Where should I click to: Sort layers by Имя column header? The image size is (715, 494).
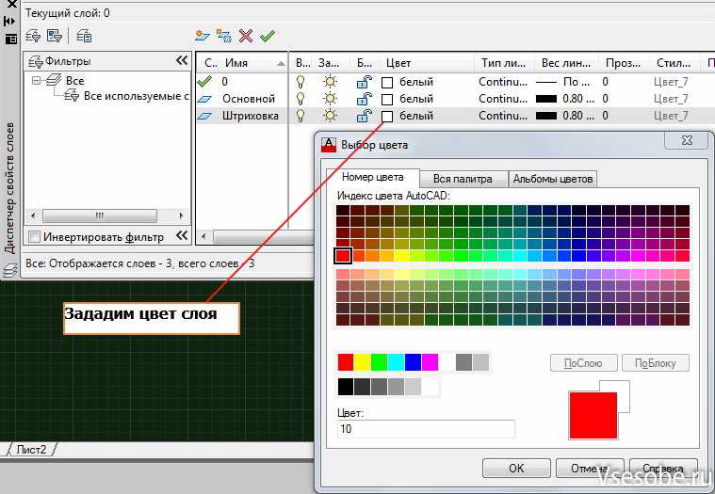click(x=253, y=63)
